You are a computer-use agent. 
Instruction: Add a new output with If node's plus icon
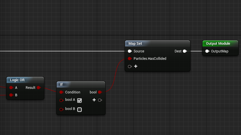tap(94, 100)
